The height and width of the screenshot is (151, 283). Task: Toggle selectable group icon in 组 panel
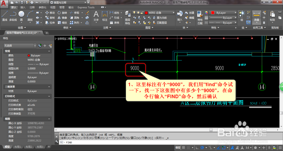click(249, 23)
